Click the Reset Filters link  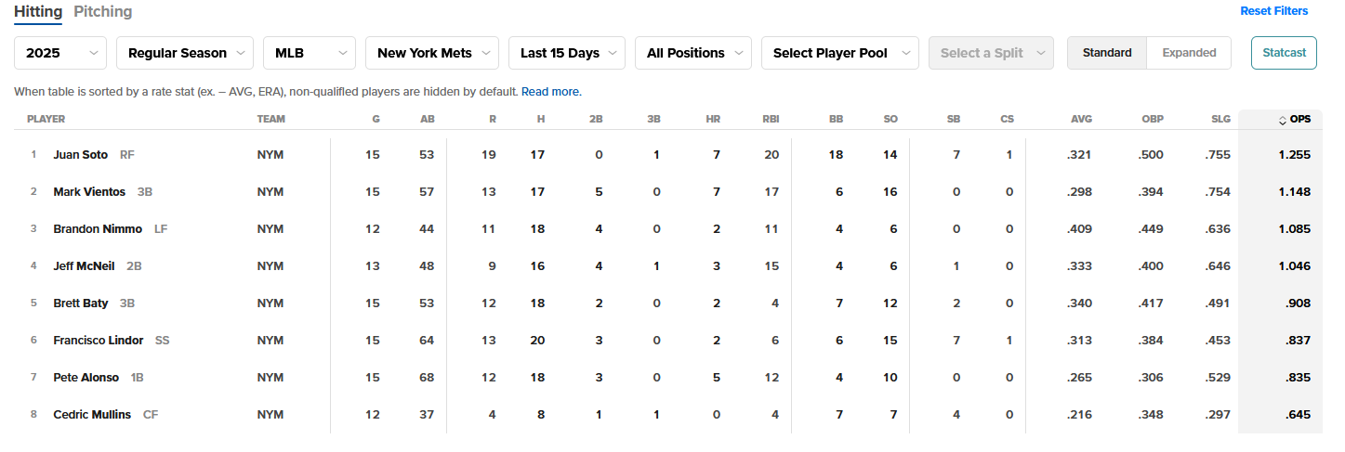click(x=1273, y=11)
